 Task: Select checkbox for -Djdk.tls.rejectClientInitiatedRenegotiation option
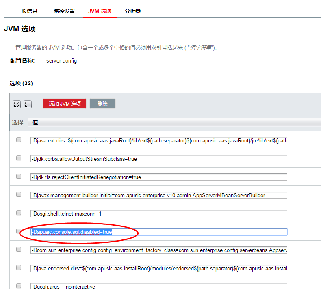[19, 177]
